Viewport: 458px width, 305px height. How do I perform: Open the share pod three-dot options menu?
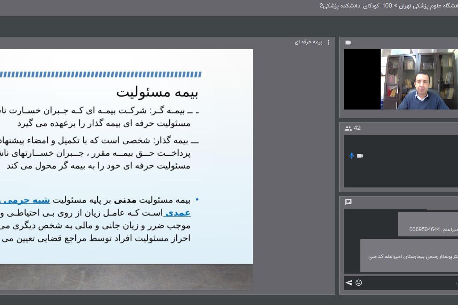[329, 42]
